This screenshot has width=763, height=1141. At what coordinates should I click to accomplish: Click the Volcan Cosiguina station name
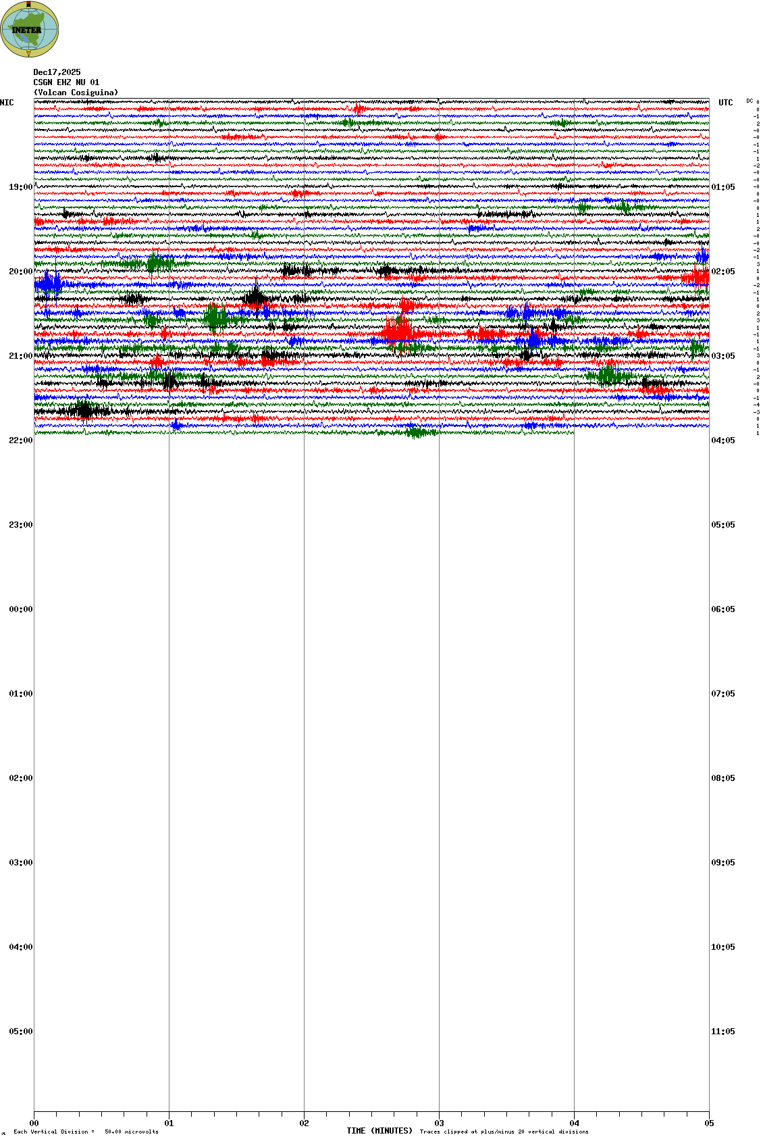click(x=76, y=93)
